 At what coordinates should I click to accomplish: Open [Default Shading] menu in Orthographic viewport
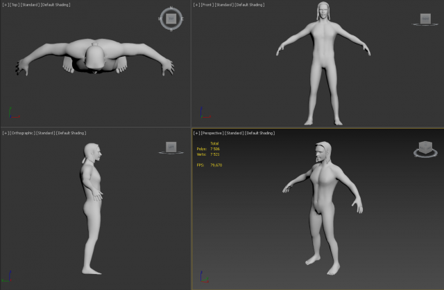tap(71, 133)
